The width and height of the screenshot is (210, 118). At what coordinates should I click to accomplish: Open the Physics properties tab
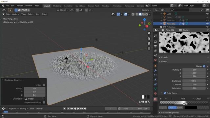point(155,80)
